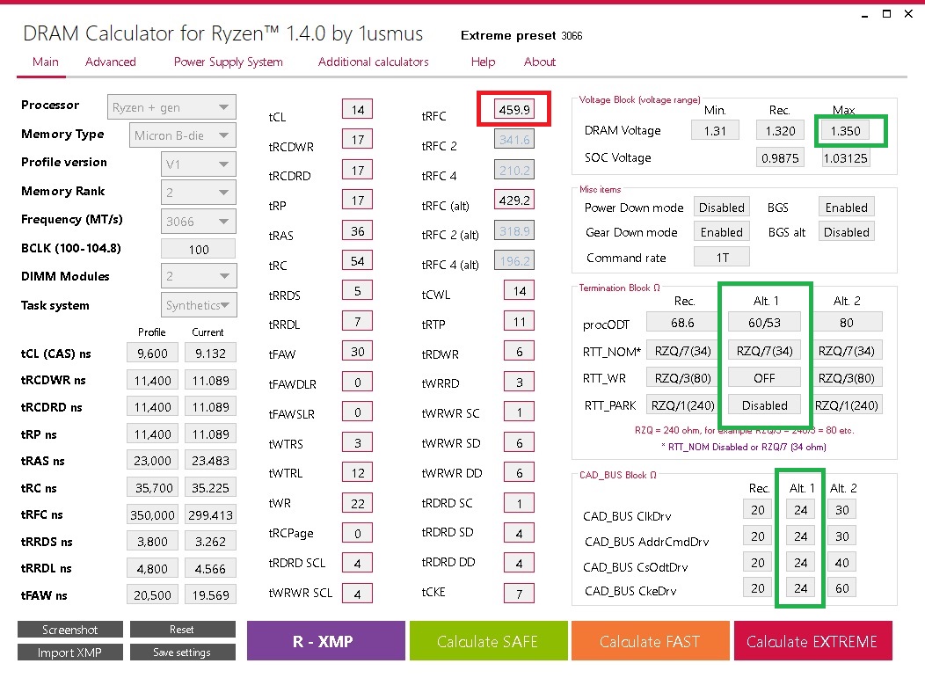Click DRAM Voltage Max value 1.350
This screenshot has height=678, width=925.
[x=845, y=130]
